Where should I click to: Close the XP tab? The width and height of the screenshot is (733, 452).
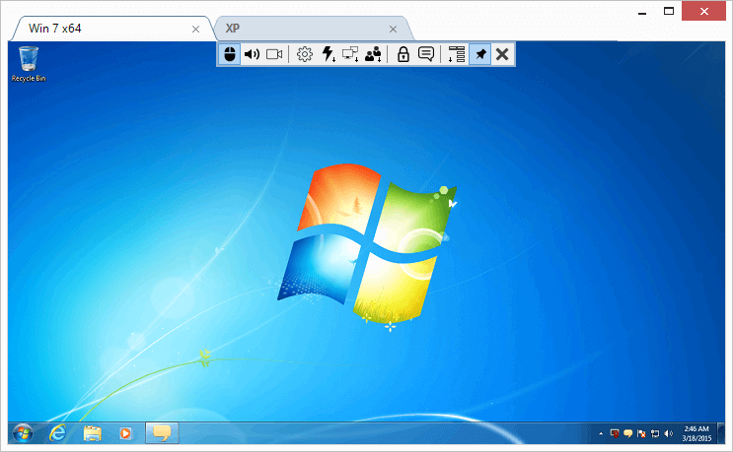coord(394,29)
